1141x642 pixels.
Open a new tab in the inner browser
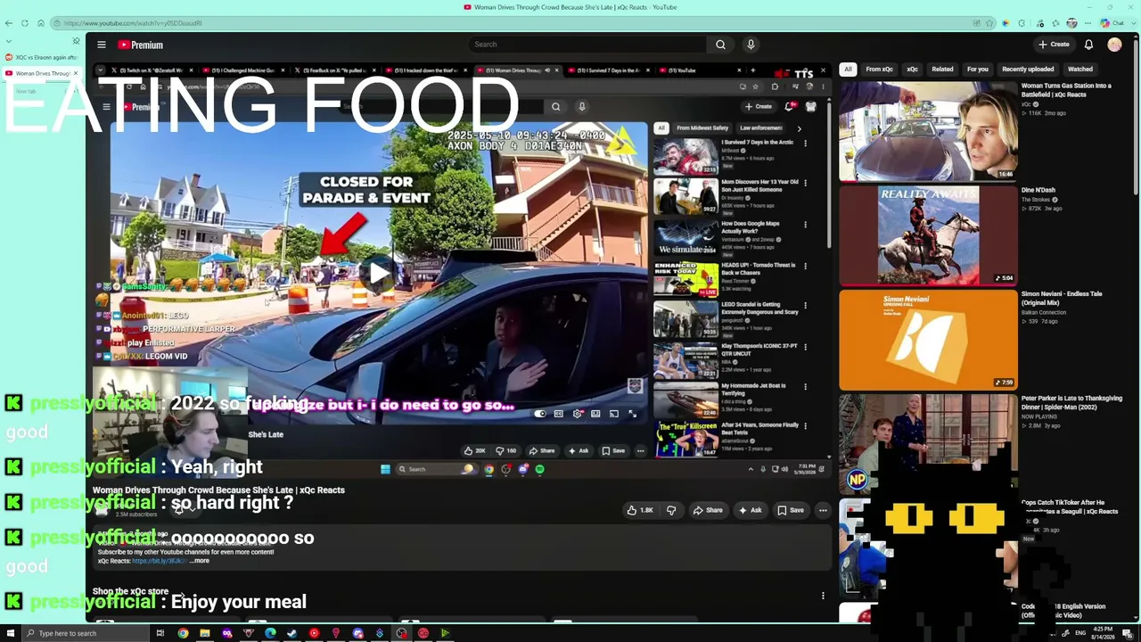click(x=752, y=70)
